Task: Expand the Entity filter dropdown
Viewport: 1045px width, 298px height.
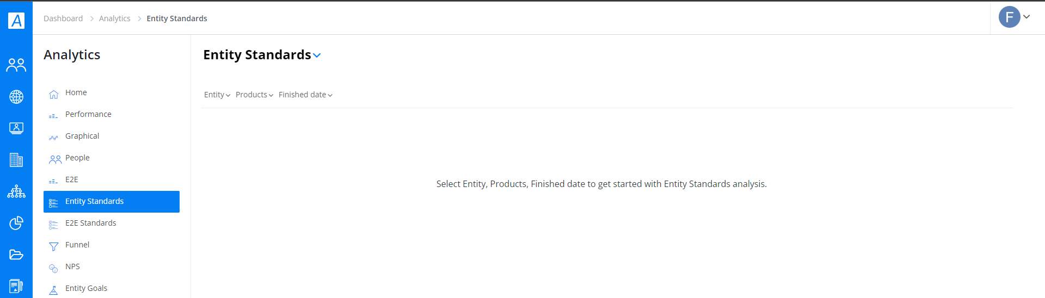Action: pos(217,95)
